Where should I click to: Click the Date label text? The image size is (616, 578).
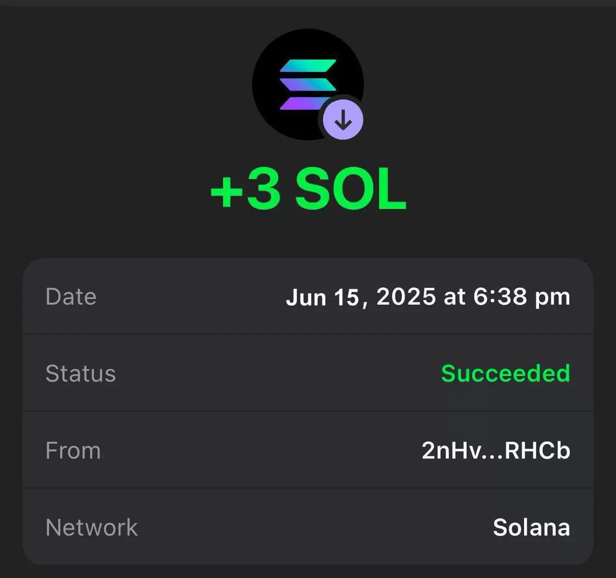[x=71, y=297]
